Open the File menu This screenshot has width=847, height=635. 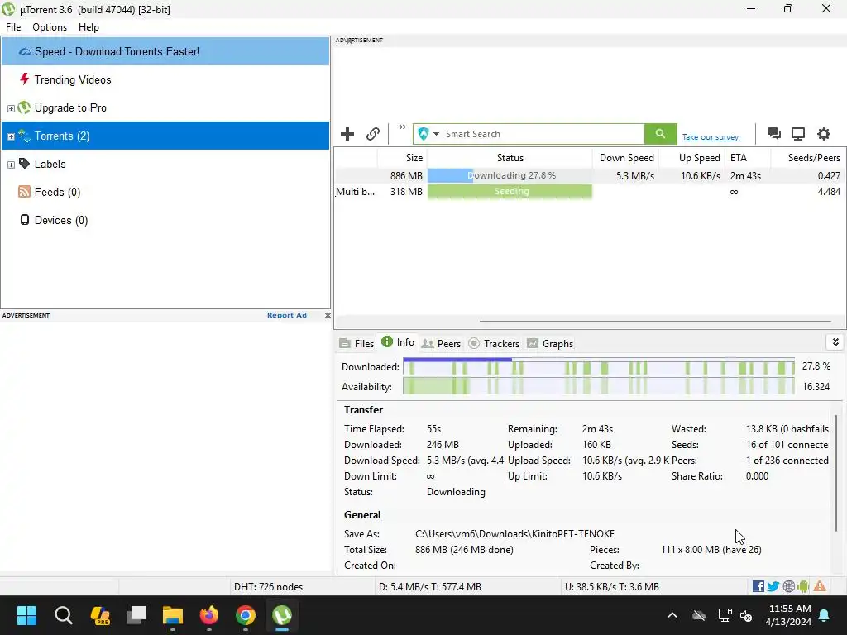click(13, 27)
